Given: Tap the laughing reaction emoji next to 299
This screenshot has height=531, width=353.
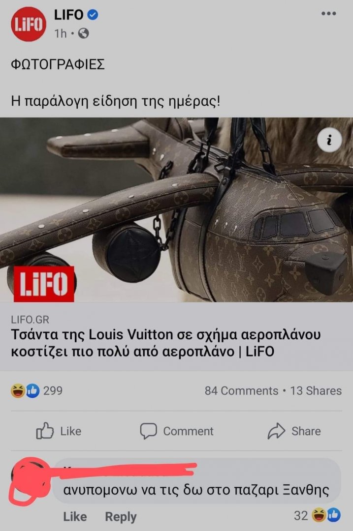Looking at the screenshot, I should (18, 390).
